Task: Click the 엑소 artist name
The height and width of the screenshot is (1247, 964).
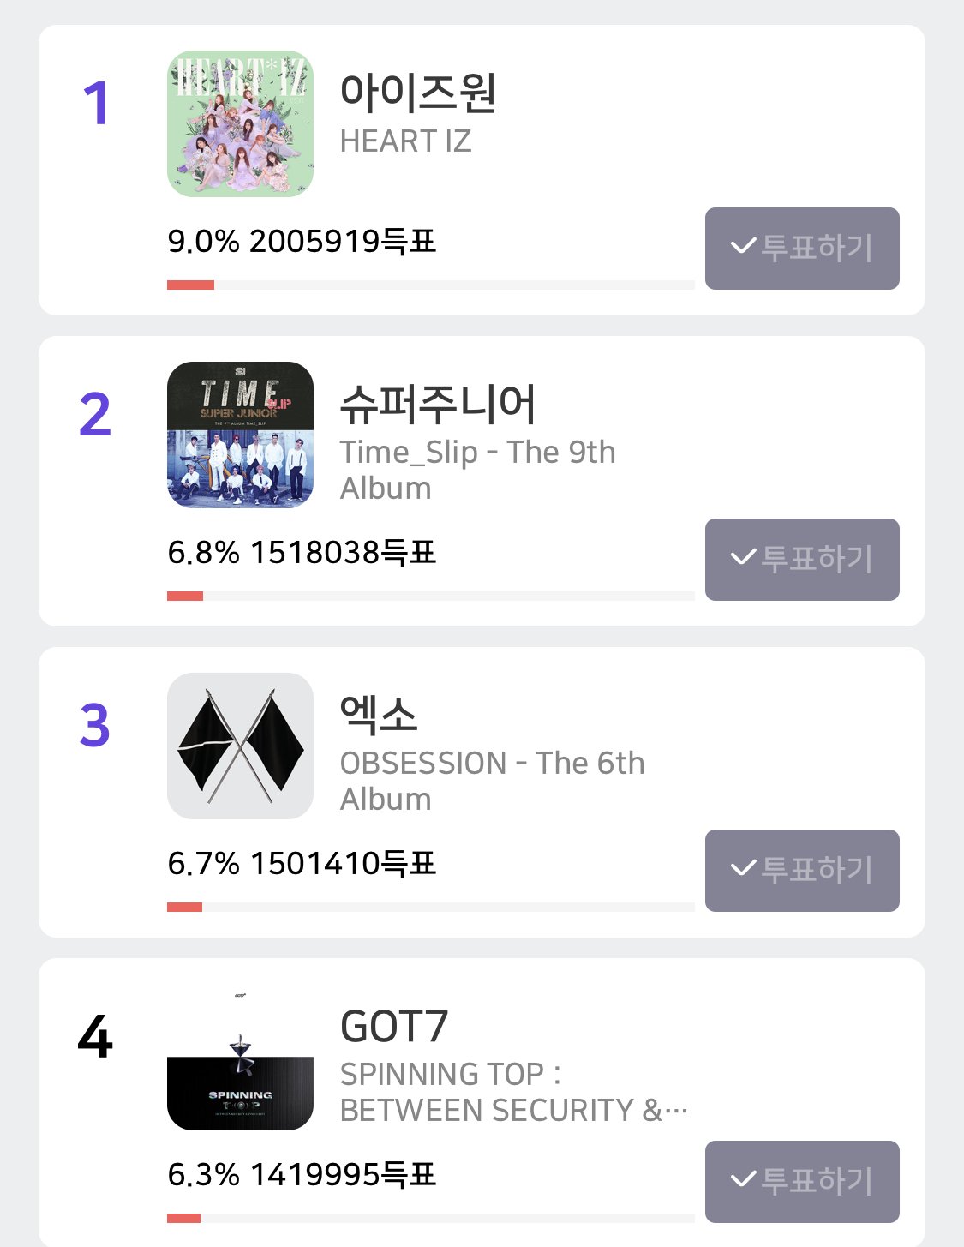Action: point(379,715)
